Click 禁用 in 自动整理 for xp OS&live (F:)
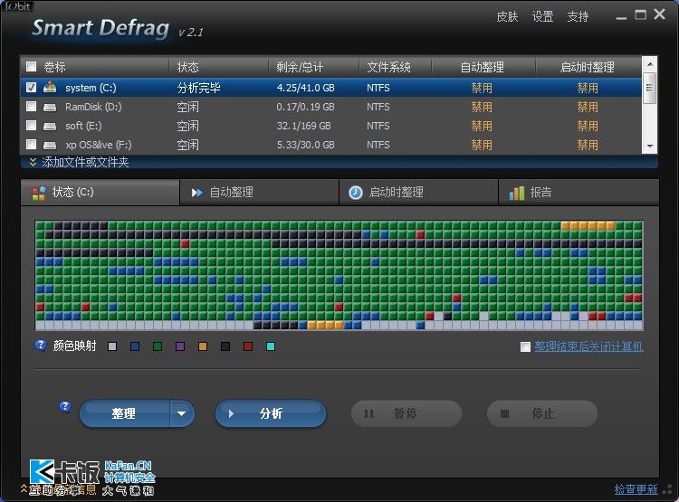 coord(482,145)
